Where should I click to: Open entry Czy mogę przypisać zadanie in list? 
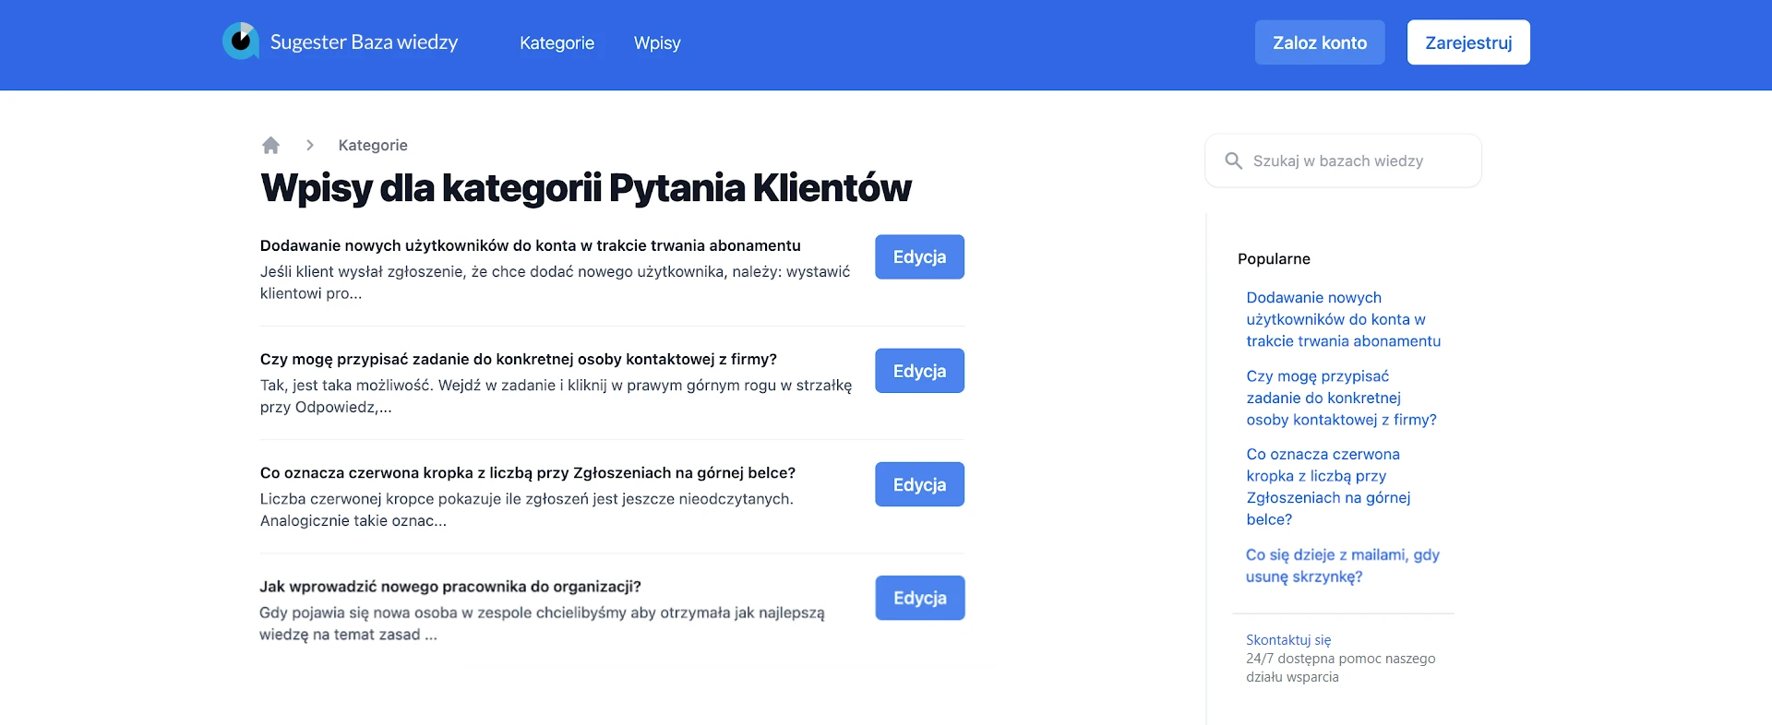tap(519, 359)
